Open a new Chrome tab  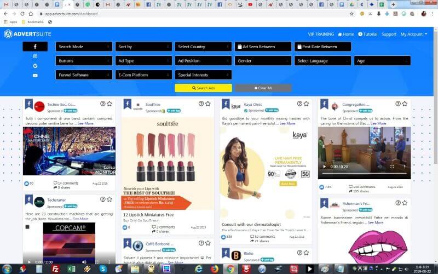click(x=393, y=4)
